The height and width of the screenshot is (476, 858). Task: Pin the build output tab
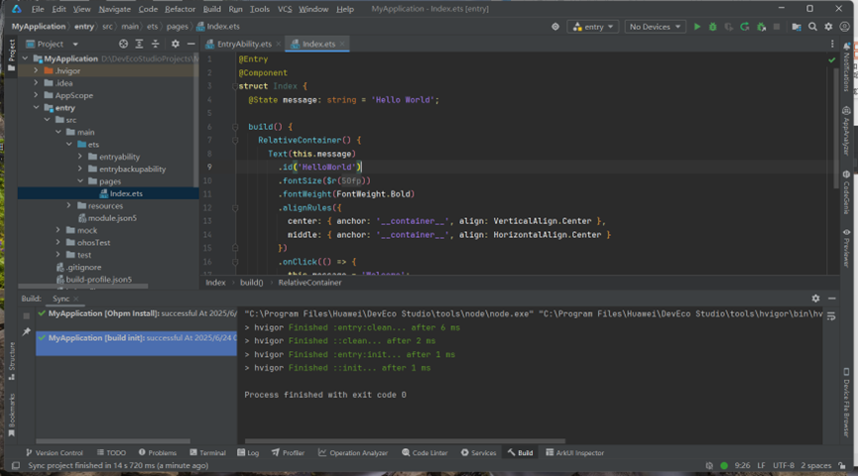26,331
